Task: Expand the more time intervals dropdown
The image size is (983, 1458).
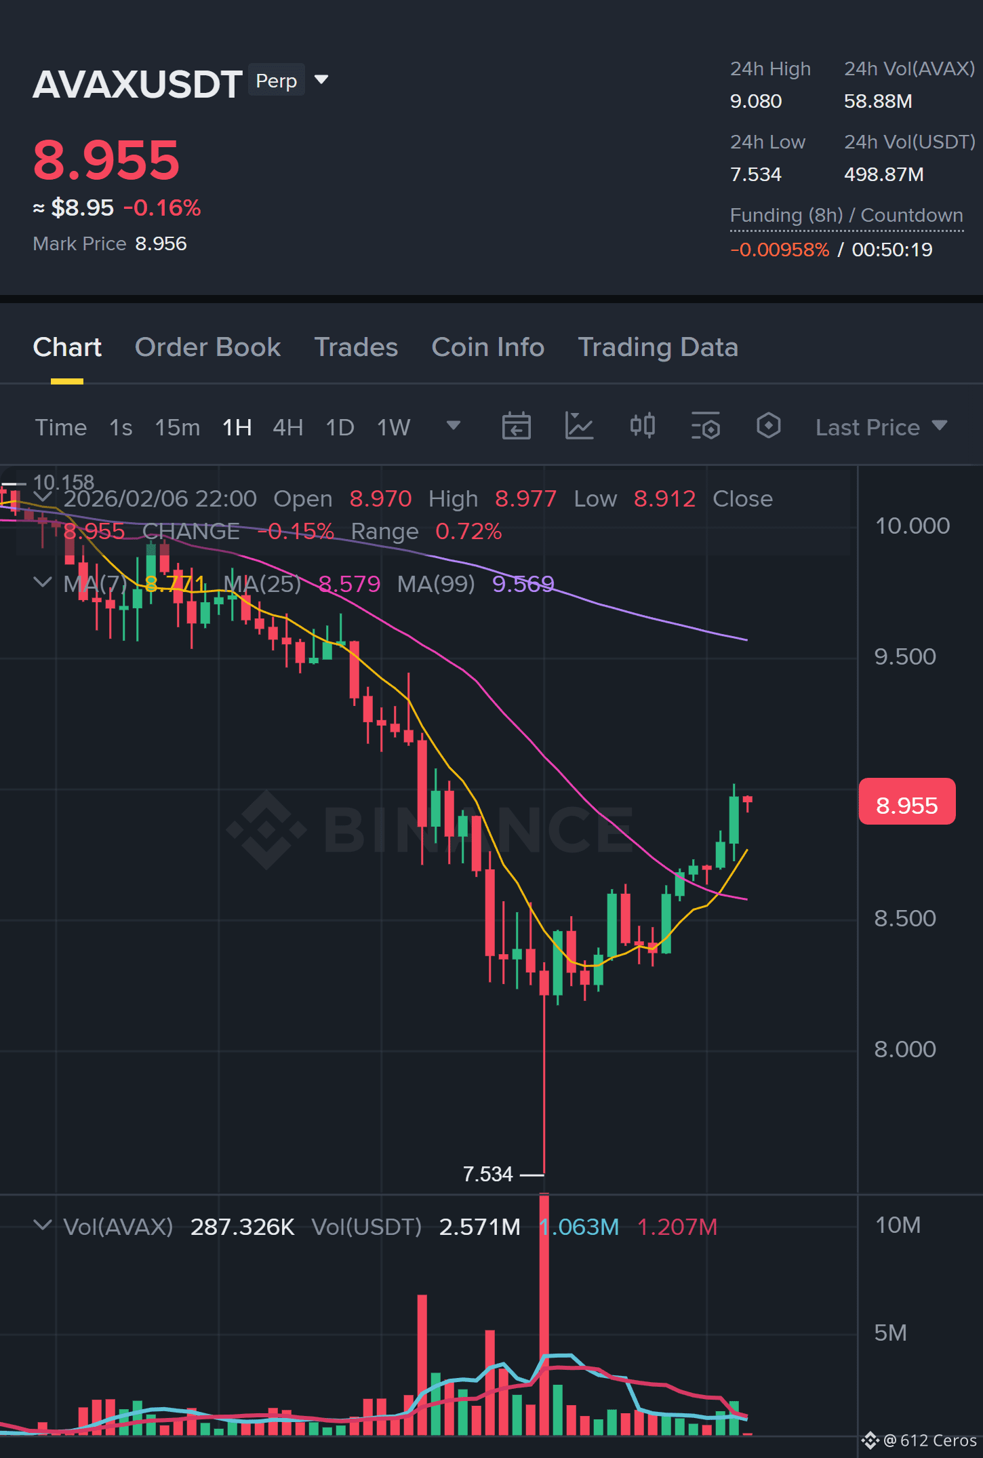Action: [x=454, y=426]
